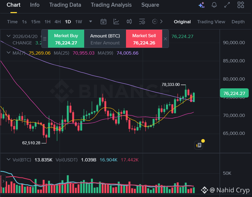The width and height of the screenshot is (252, 197).
Task: Select the 1H interval
Action: (x=47, y=22)
